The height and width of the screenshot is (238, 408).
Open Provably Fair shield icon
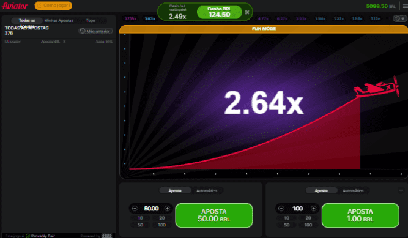[28, 236]
